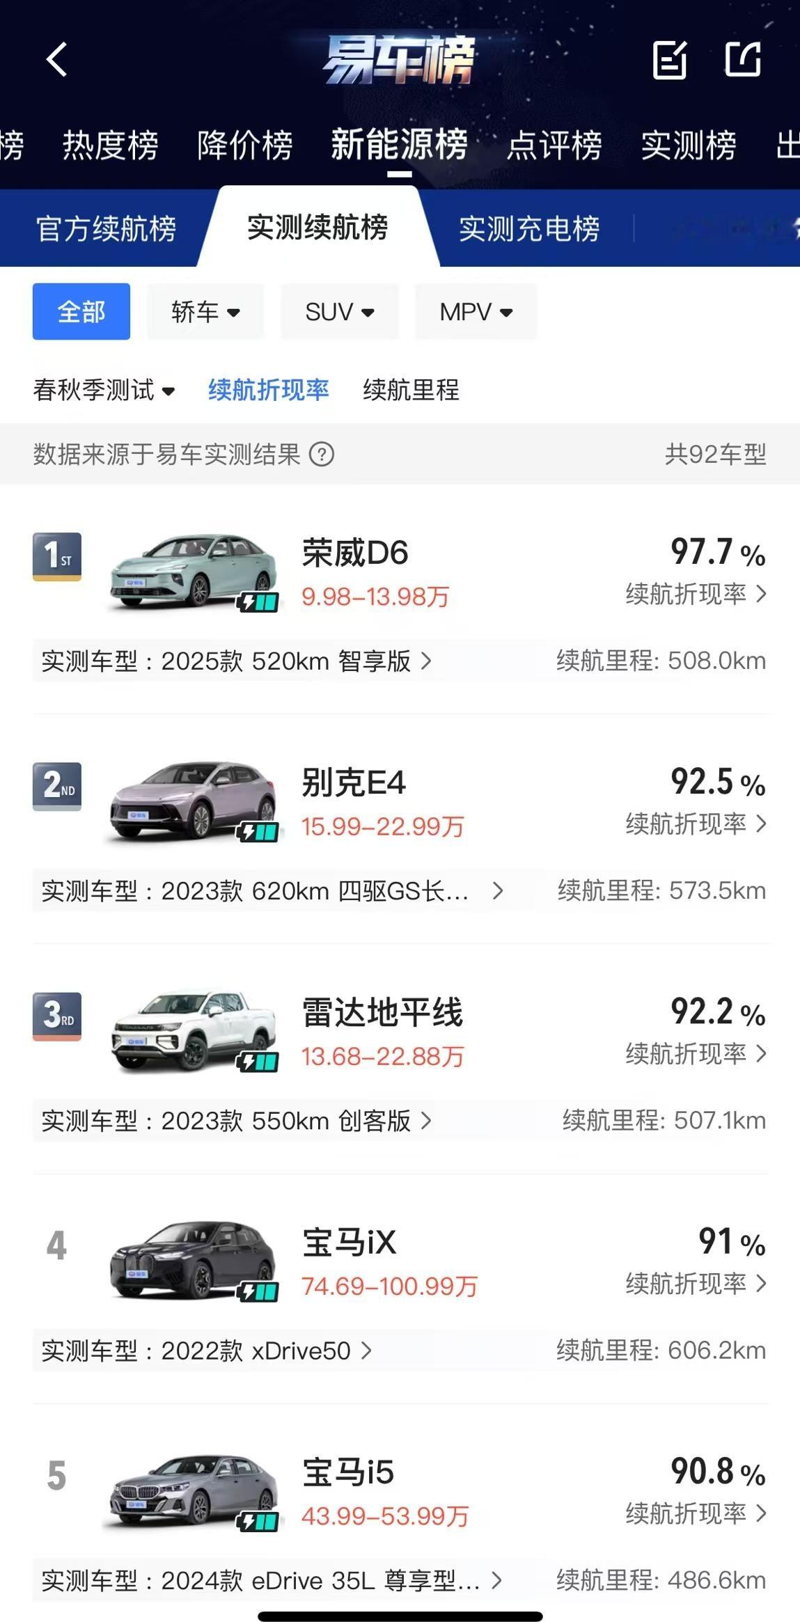
Task: Tap the 1st rank badge icon
Action: pyautogui.click(x=57, y=556)
